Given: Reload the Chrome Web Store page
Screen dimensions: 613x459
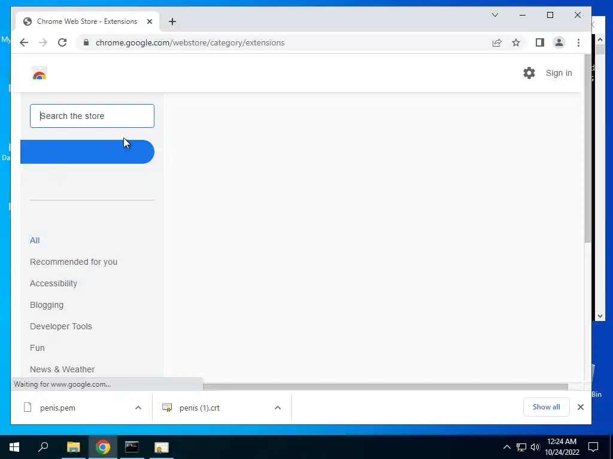Looking at the screenshot, I should click(x=62, y=42).
